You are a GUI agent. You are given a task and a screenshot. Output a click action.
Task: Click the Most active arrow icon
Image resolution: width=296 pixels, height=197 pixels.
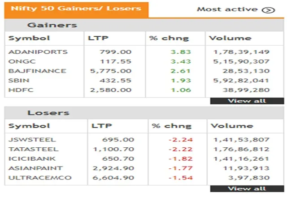coord(268,9)
